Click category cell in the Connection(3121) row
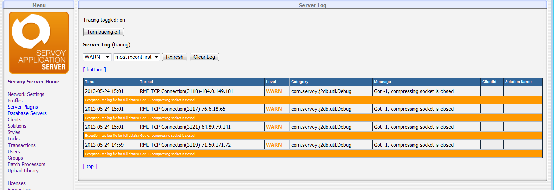Viewport: 554px width, 190px height. (331, 127)
